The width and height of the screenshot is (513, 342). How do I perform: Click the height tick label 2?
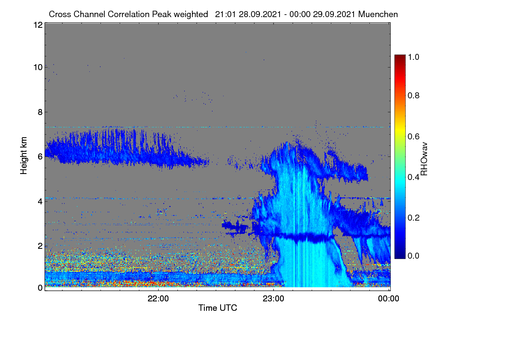(40, 245)
